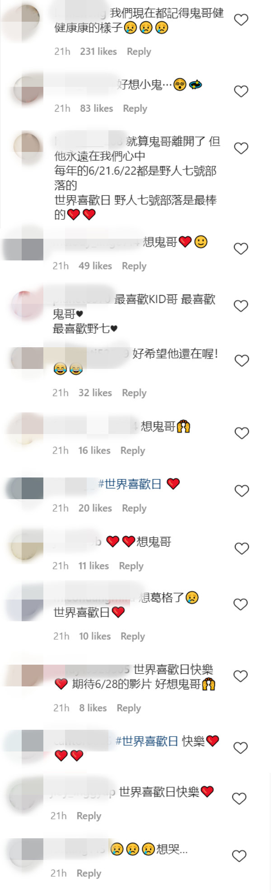271x893 pixels.
Task: Like the 好想小鬼 comment
Action: pyautogui.click(x=241, y=91)
